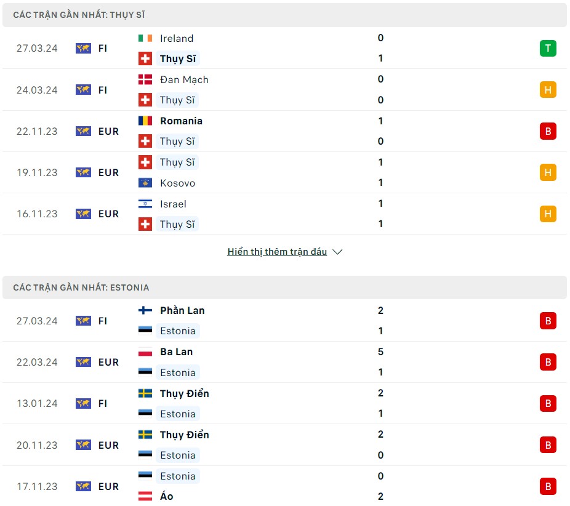Click the Đan Mạch flag icon

145,79
